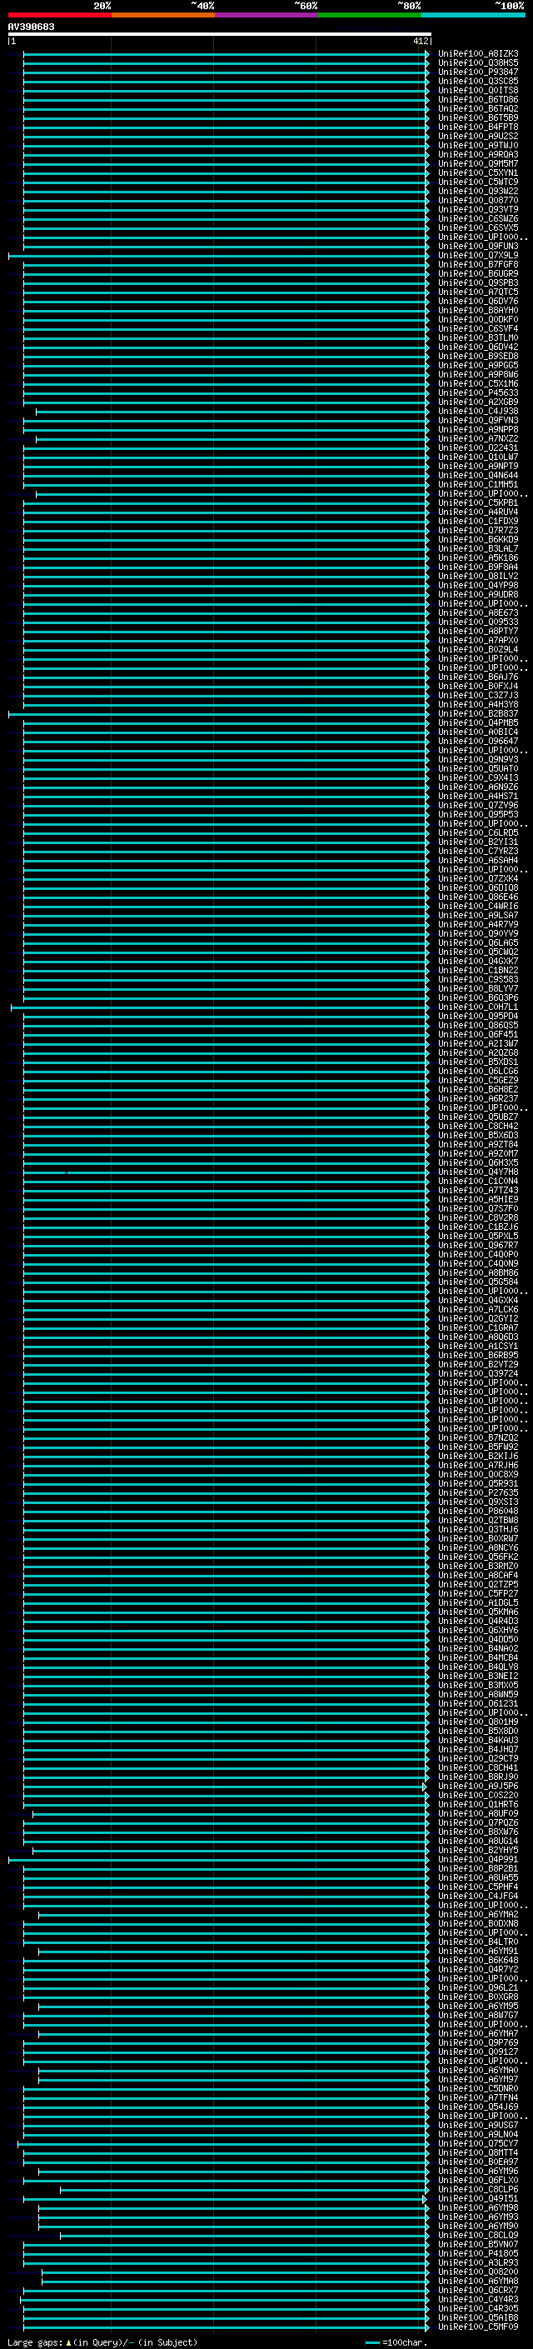
Task: Click the purple ~60% identity legend bar
Action: (266, 16)
